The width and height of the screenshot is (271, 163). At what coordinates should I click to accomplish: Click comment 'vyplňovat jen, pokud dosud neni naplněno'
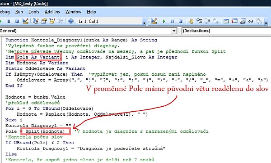147,74
